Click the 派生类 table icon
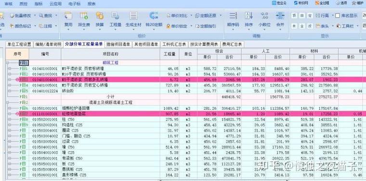This screenshot has width=366, height=181. pos(84,15)
